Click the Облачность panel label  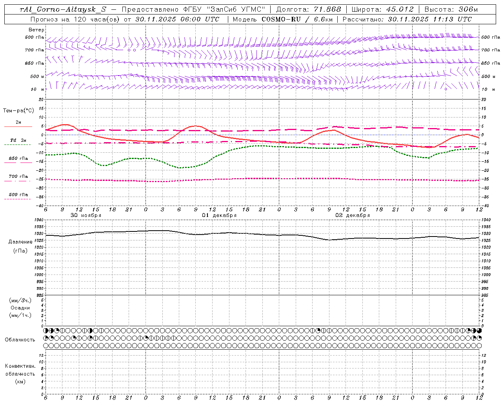20,340
